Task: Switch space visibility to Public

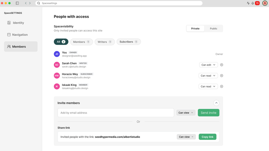Action: click(x=214, y=29)
